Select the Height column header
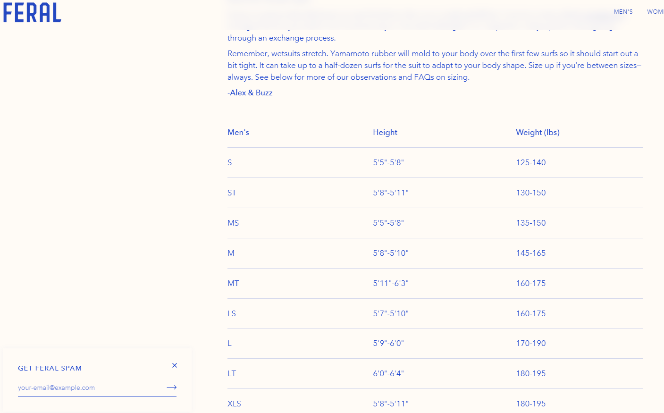 pyautogui.click(x=385, y=133)
